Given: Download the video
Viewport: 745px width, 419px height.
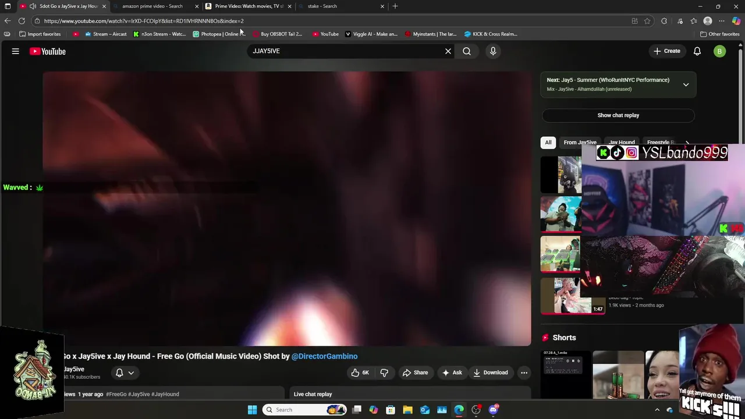Looking at the screenshot, I should coord(490,372).
